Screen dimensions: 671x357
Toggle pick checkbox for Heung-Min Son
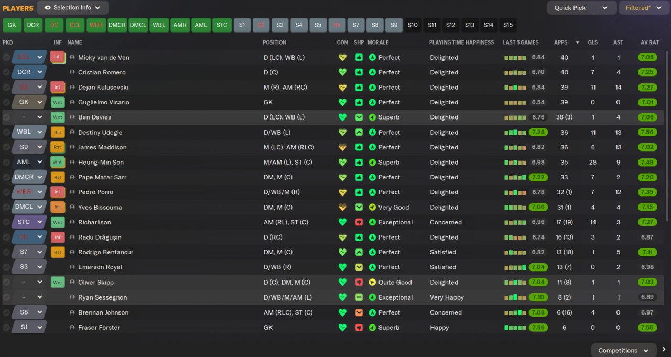[x=6, y=163]
